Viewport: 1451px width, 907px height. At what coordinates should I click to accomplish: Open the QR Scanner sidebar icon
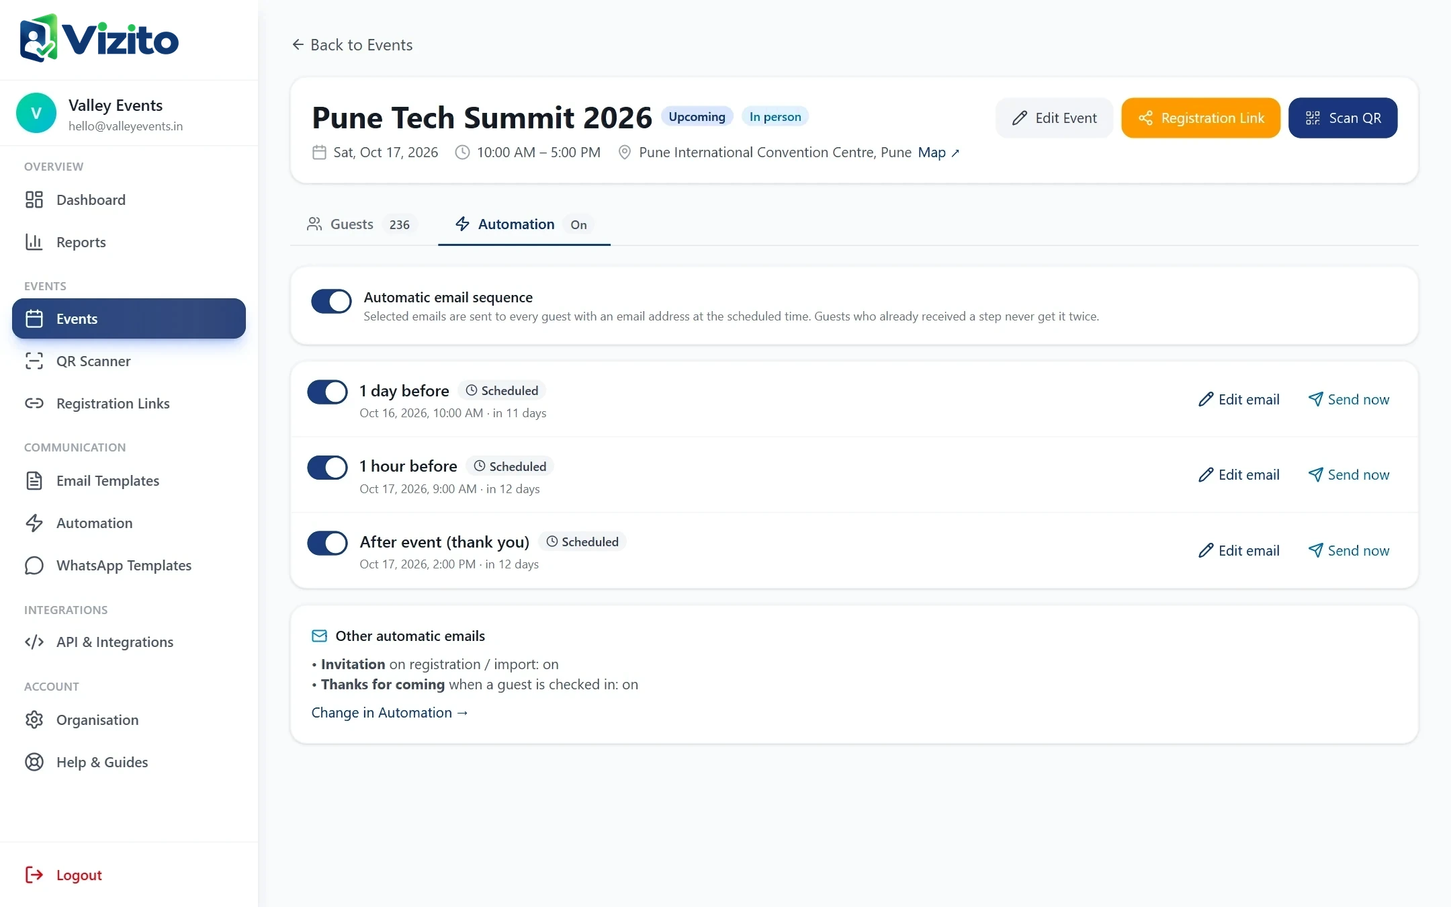[x=34, y=361]
